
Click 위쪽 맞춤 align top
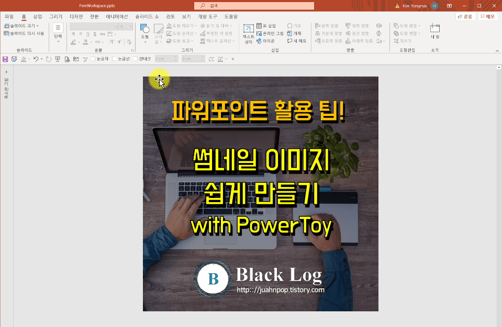tap(357, 26)
